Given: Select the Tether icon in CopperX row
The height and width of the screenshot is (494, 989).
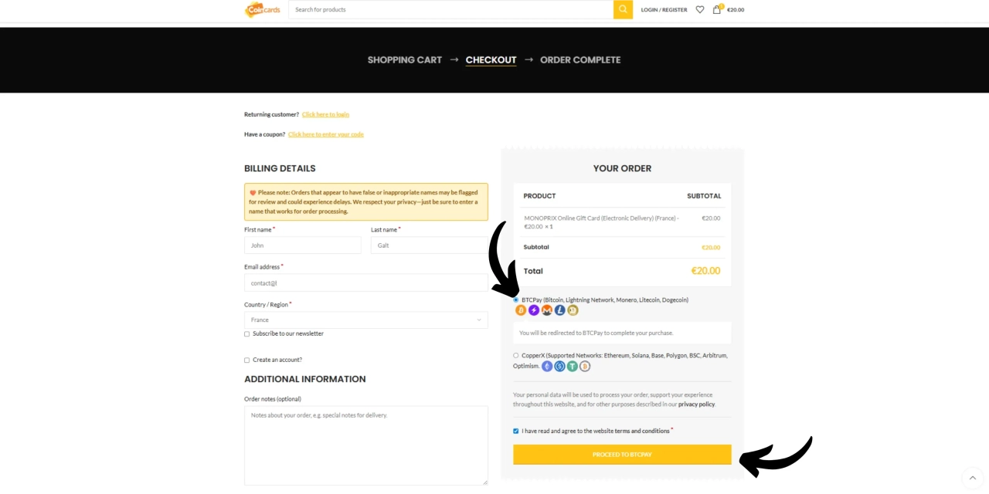Looking at the screenshot, I should (x=573, y=366).
